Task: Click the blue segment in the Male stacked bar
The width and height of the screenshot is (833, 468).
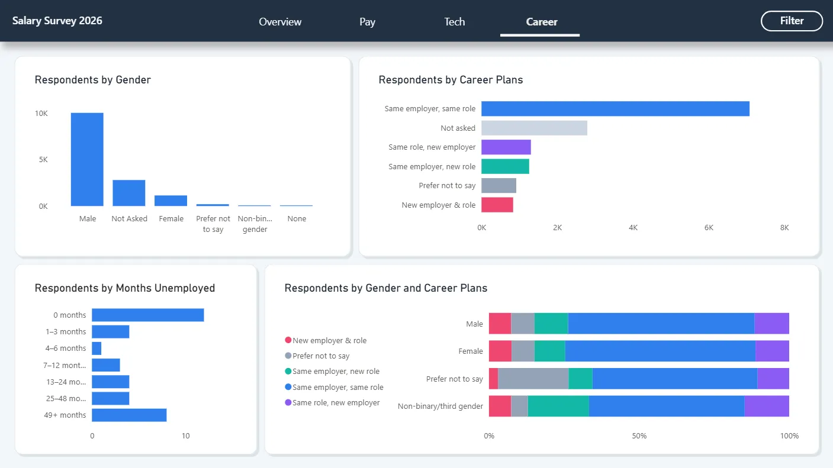Action: (661, 324)
